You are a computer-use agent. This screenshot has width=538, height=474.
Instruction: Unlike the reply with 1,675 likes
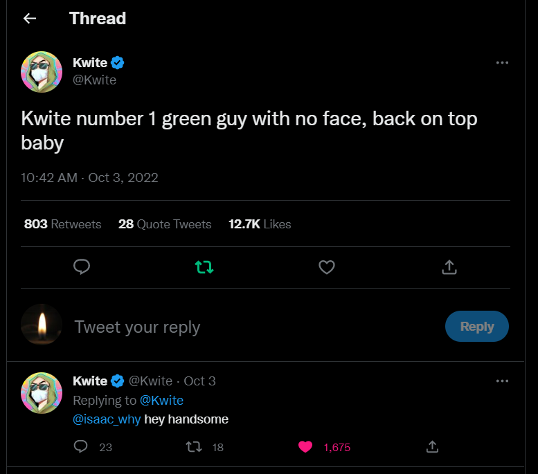point(305,447)
